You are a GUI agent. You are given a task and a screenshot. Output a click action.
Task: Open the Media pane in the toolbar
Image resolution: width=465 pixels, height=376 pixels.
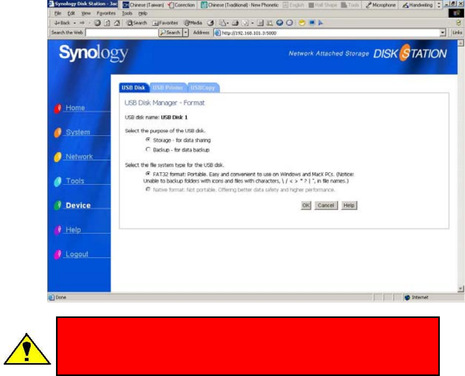(193, 23)
